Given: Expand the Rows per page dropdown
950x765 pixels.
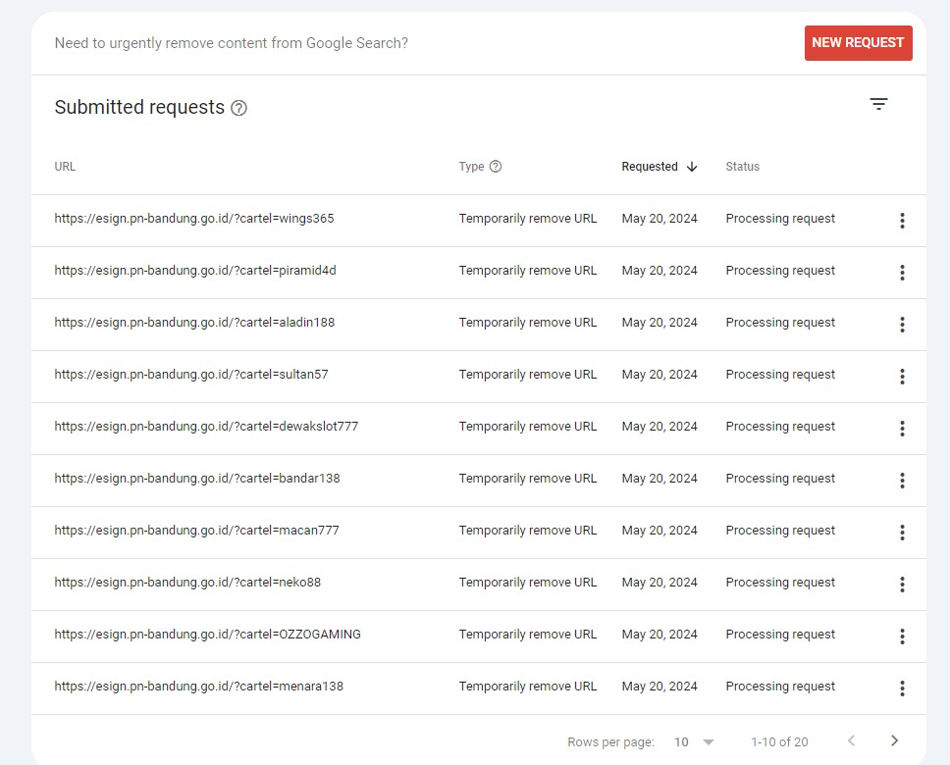Looking at the screenshot, I should tap(695, 742).
